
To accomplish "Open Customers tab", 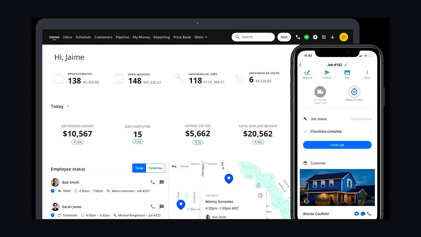I will click(x=103, y=37).
